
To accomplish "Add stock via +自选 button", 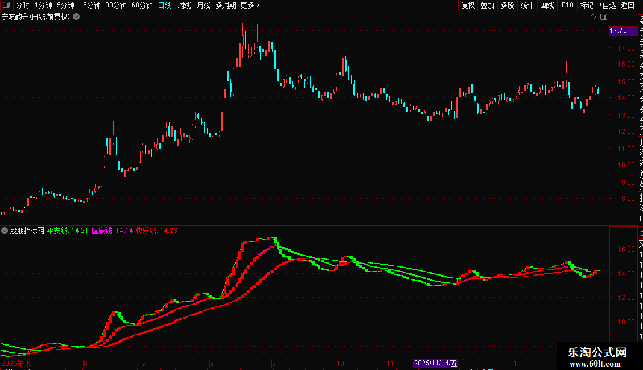I will click(x=607, y=5).
